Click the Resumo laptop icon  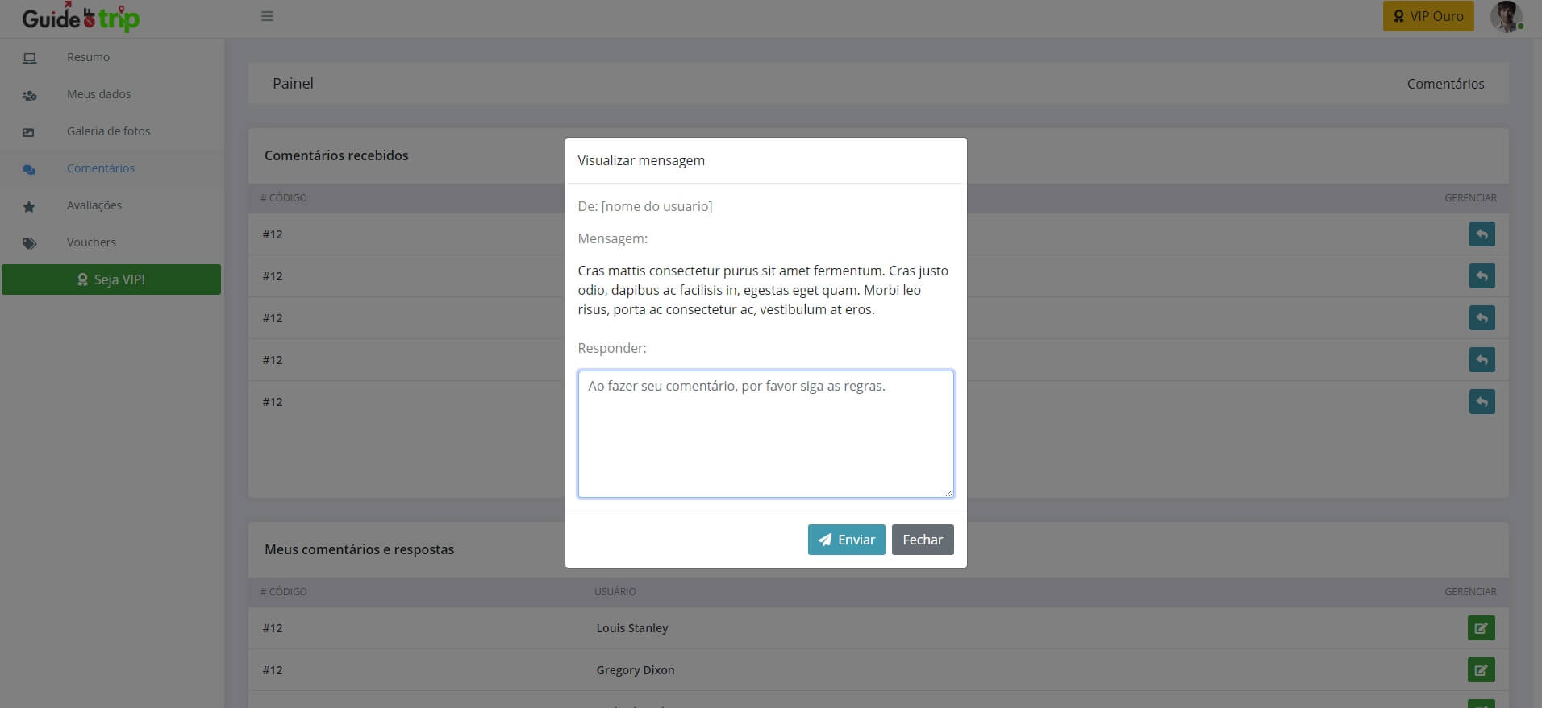(30, 58)
